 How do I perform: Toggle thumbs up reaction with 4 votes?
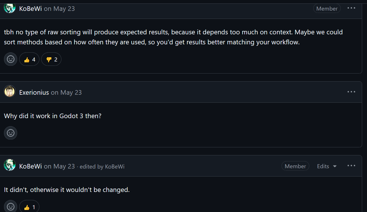(29, 60)
